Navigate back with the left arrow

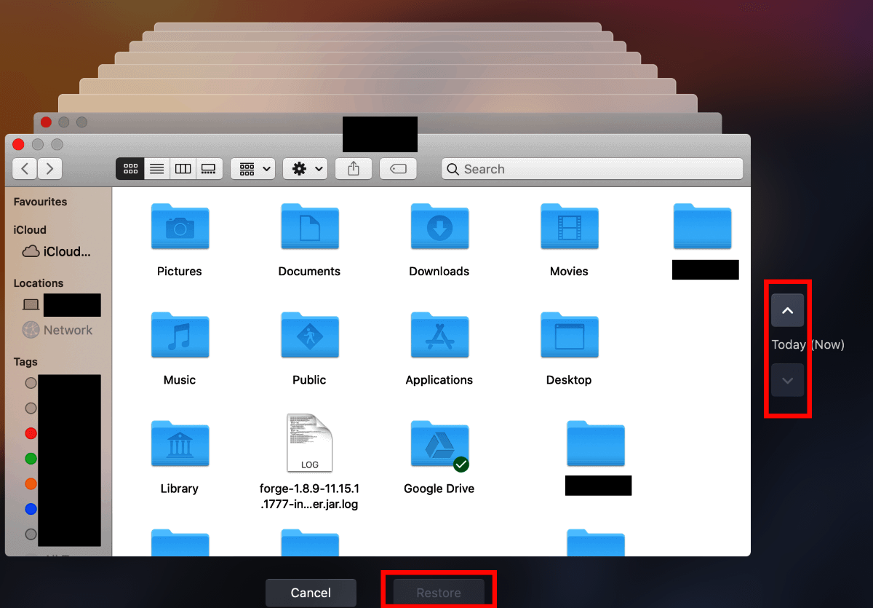click(x=24, y=168)
